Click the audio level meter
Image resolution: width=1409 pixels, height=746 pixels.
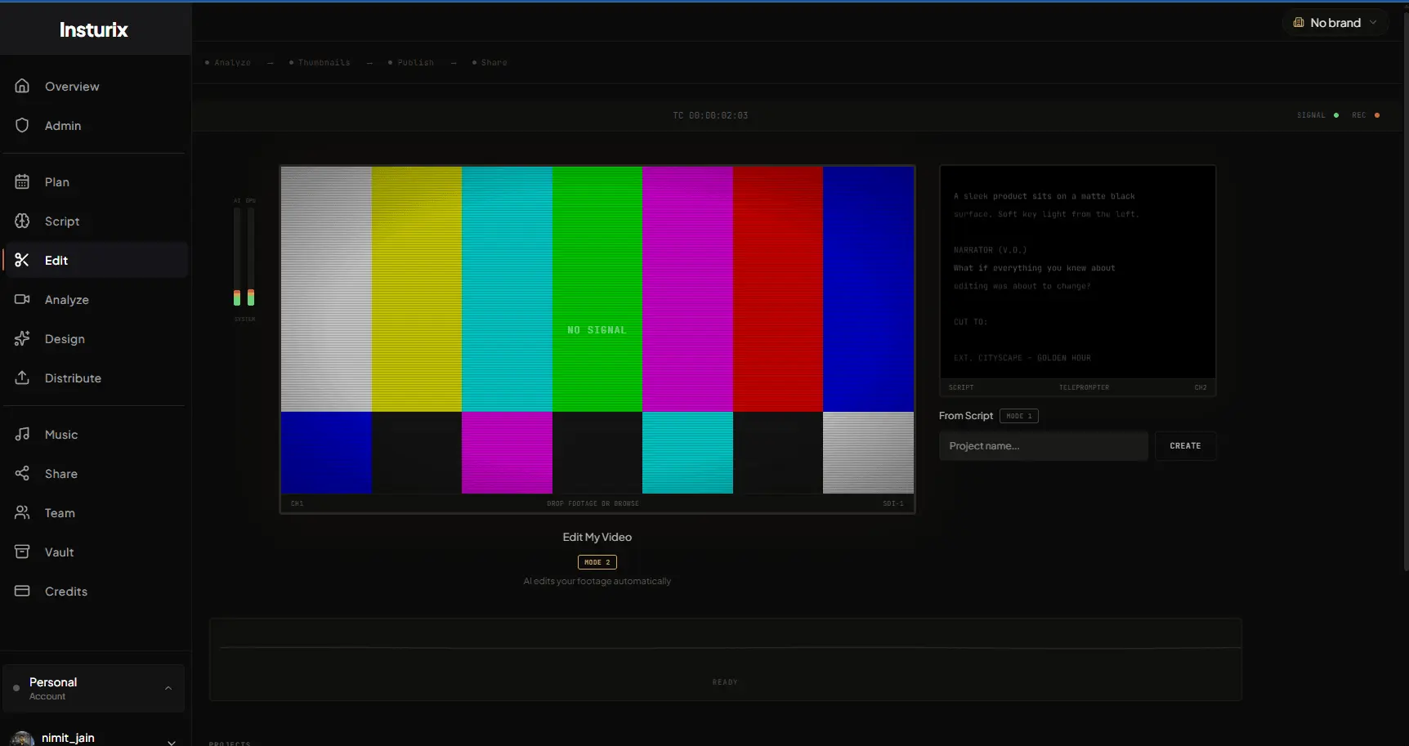point(244,257)
